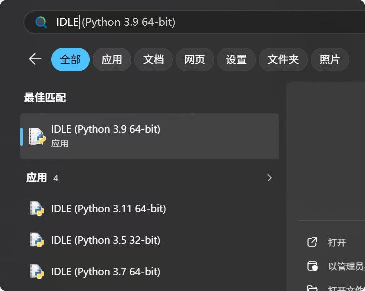365x291 pixels.
Task: Click the IDLE Python 3.7 icon
Action: coord(37,272)
